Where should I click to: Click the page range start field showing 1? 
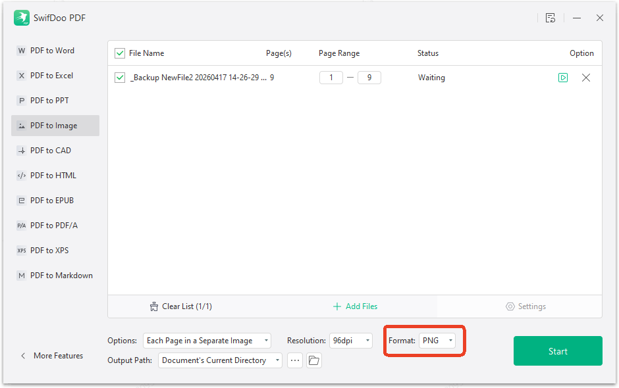(331, 78)
